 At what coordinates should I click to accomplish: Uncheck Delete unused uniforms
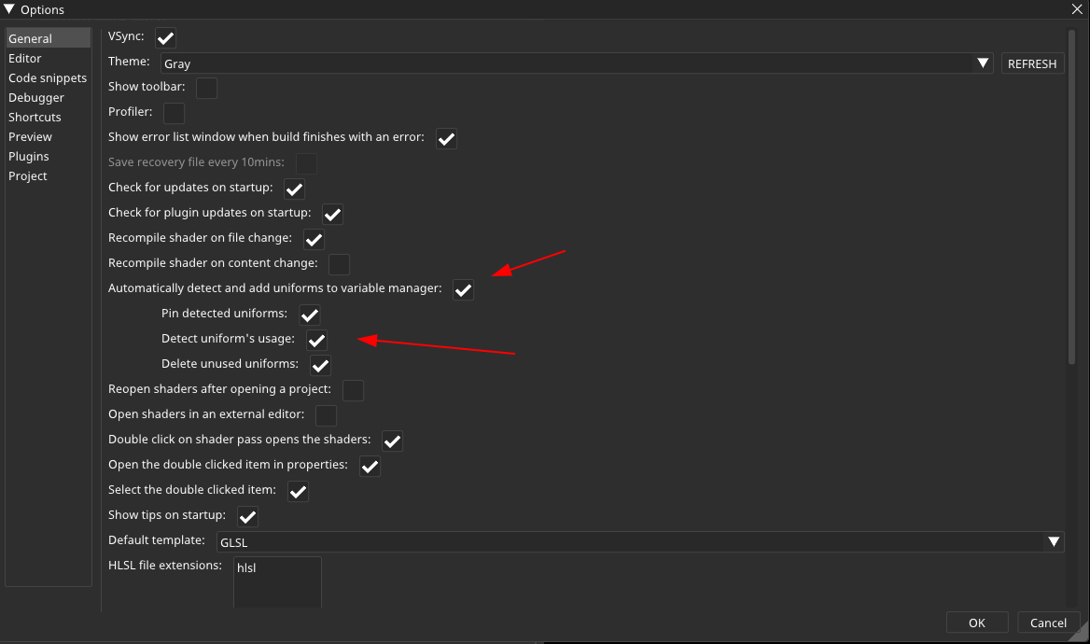tap(320, 365)
